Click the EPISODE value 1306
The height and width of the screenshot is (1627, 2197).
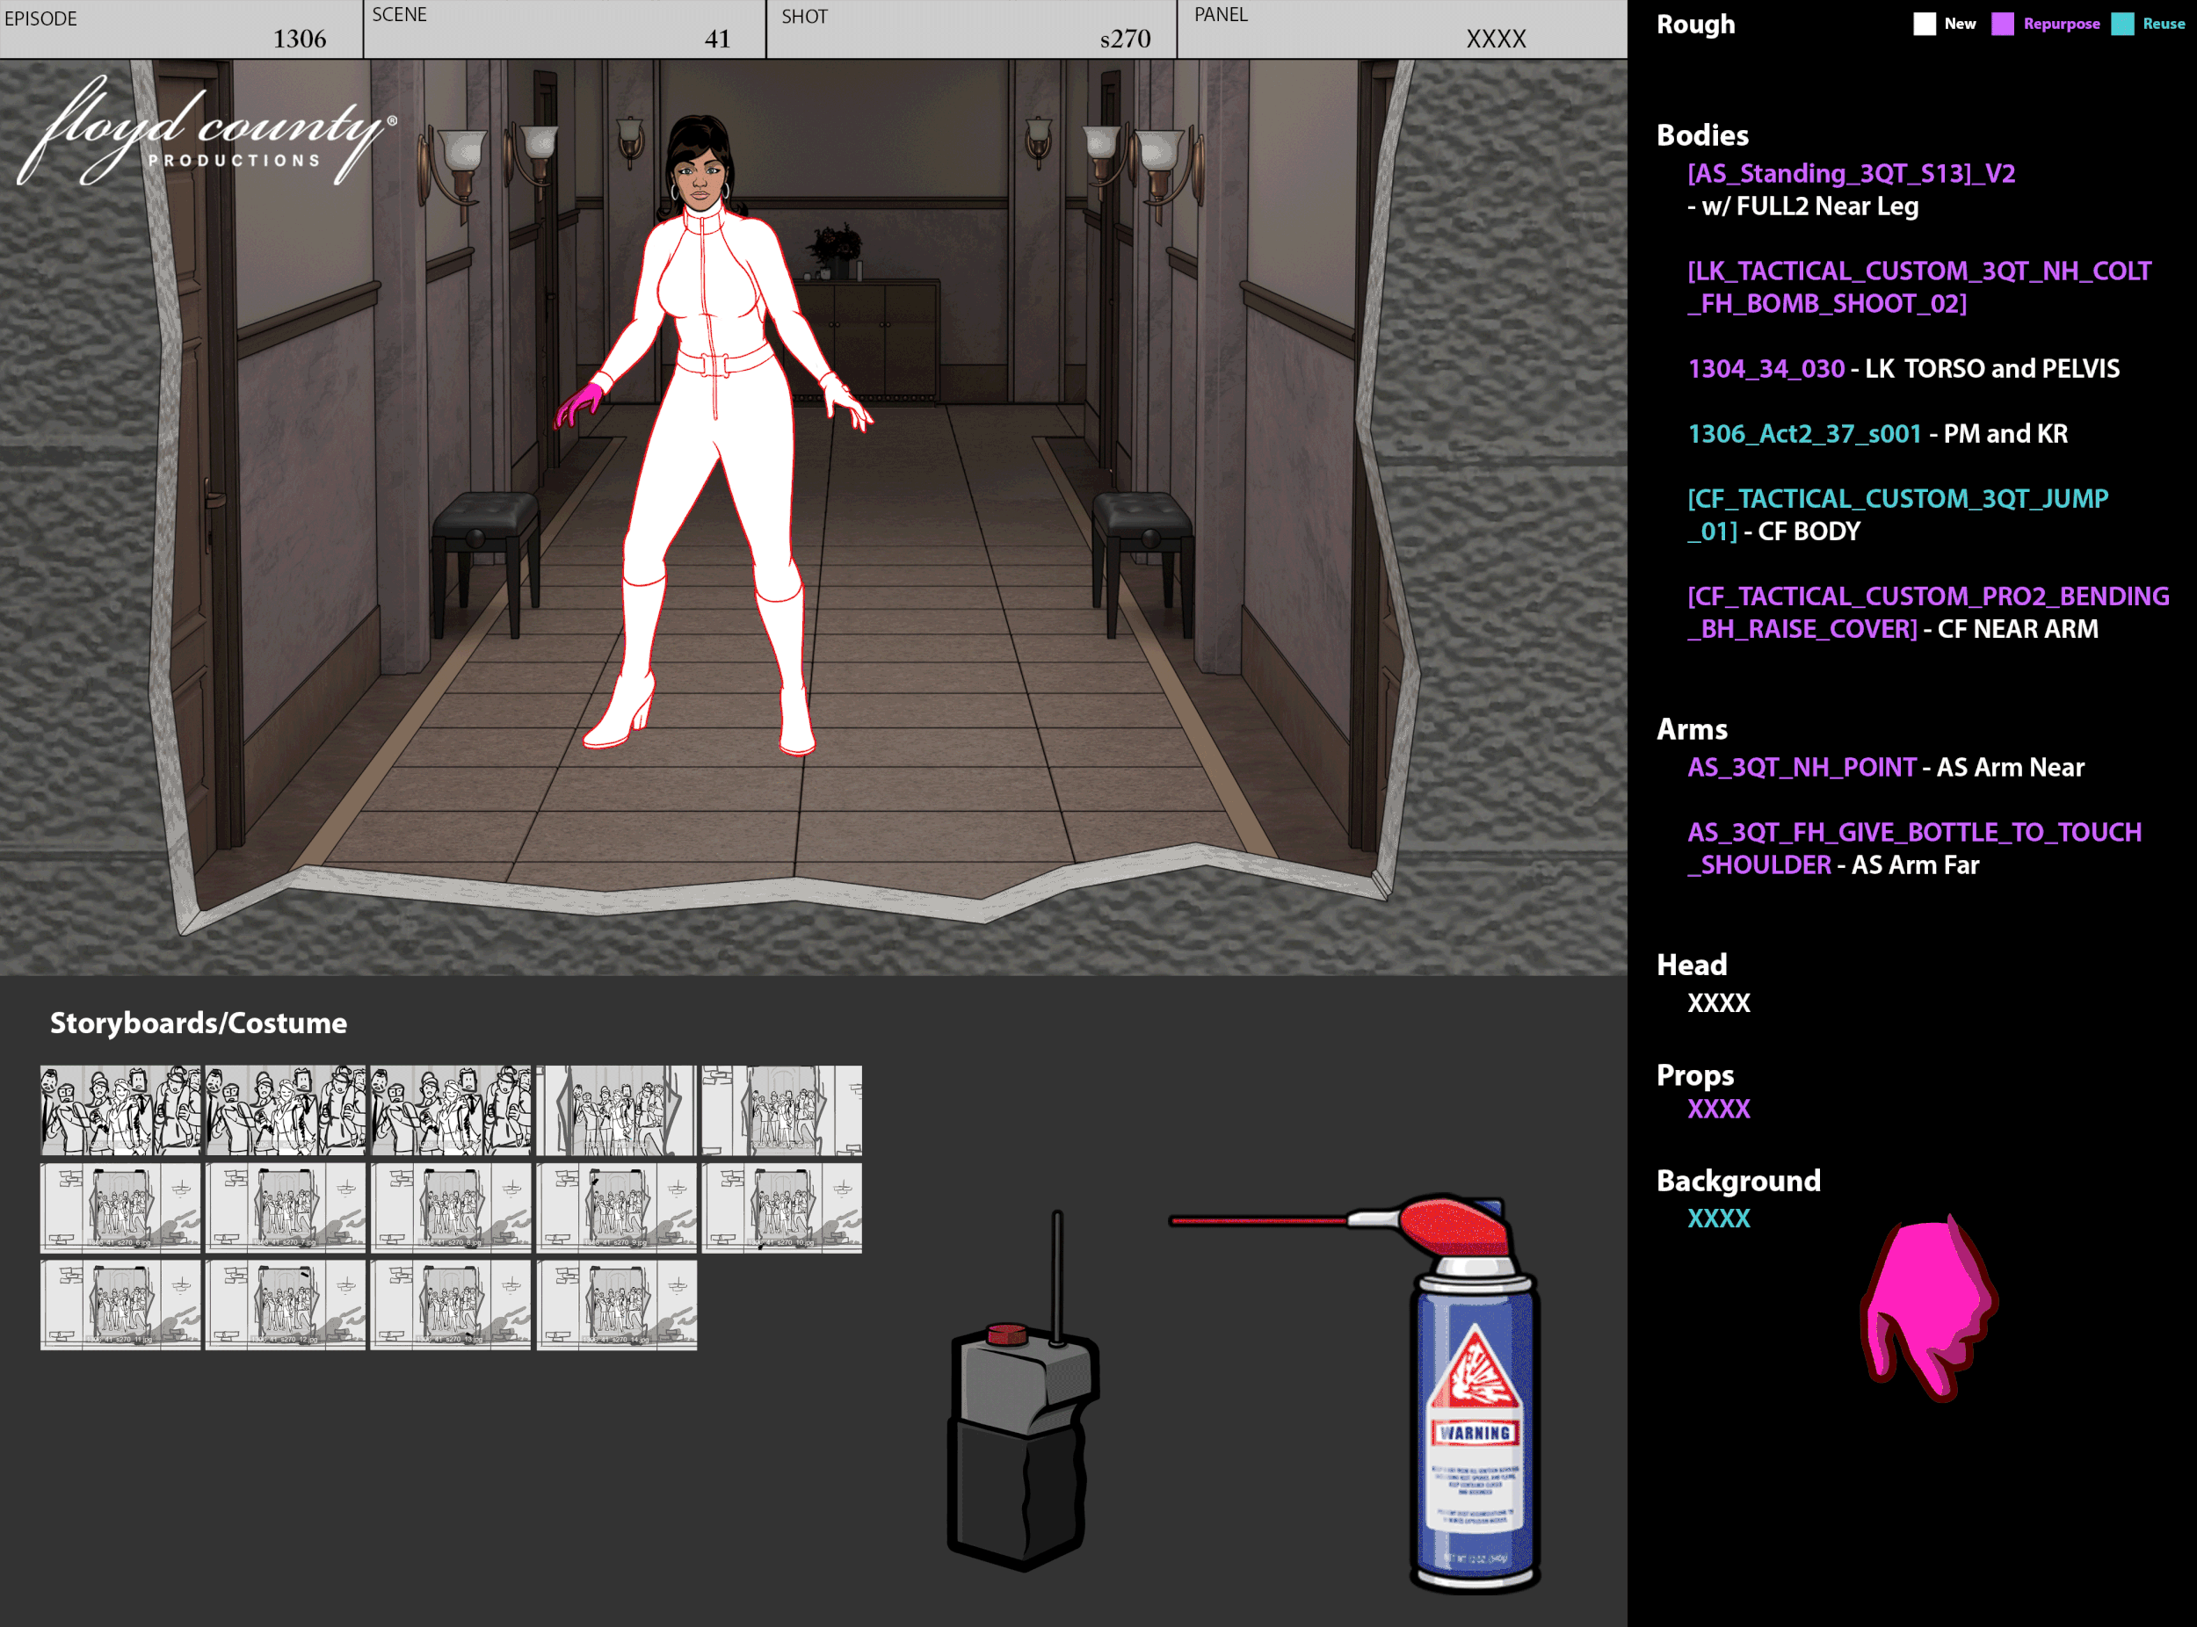point(300,40)
